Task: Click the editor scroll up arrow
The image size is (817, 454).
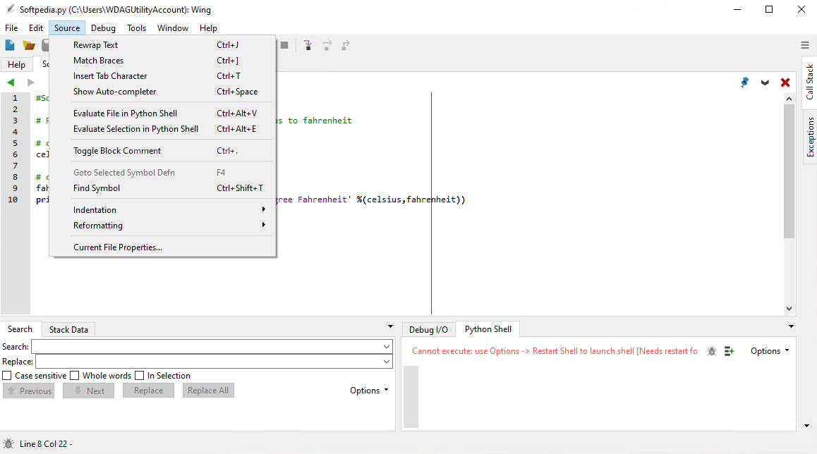Action: (789, 99)
